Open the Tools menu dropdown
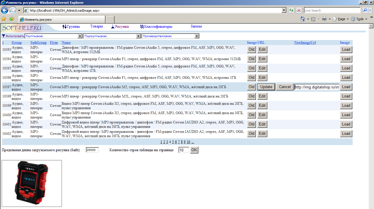This screenshot has height=209, width=374. pyautogui.click(x=359, y=19)
